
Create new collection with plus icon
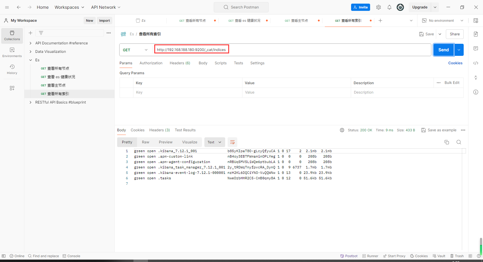click(x=30, y=33)
